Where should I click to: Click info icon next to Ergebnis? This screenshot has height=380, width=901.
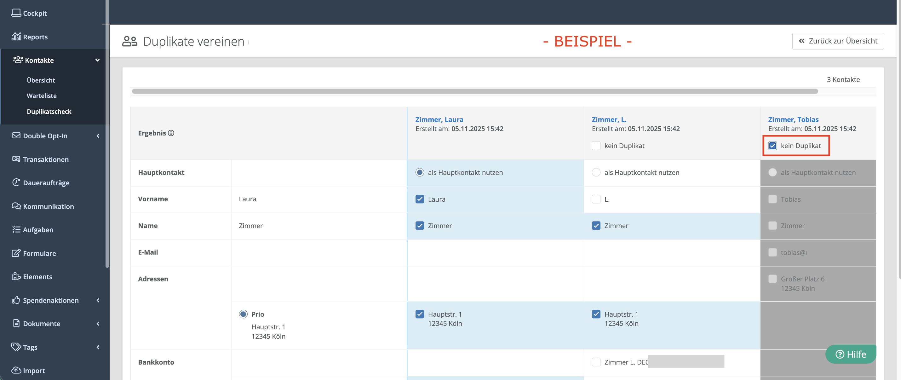point(171,133)
